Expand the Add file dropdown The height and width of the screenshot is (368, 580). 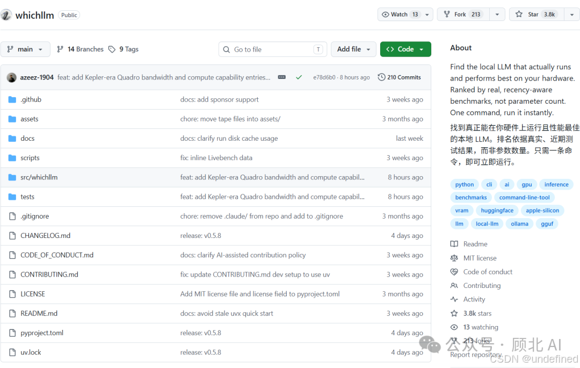[353, 49]
